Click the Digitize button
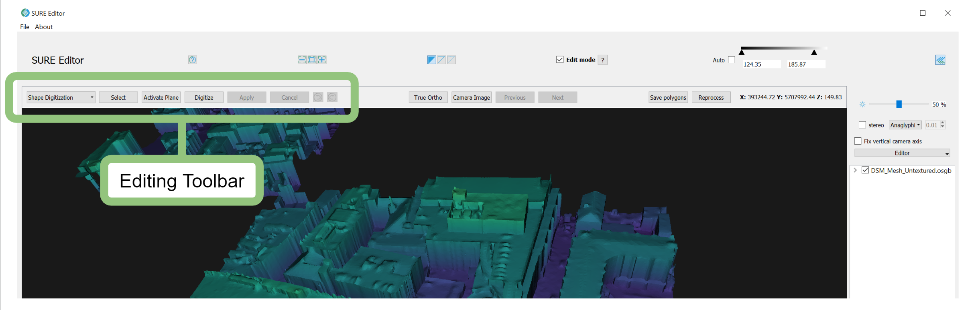Viewport: 974px width, 310px height. tap(204, 97)
